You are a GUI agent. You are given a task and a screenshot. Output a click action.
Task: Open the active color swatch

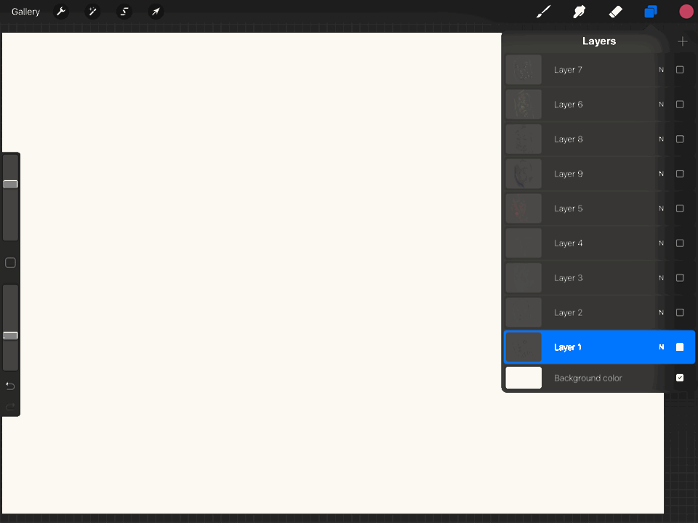coord(686,12)
